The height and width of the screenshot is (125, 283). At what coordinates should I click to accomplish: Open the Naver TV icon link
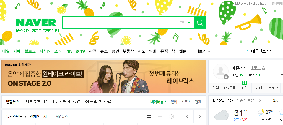tap(81, 51)
